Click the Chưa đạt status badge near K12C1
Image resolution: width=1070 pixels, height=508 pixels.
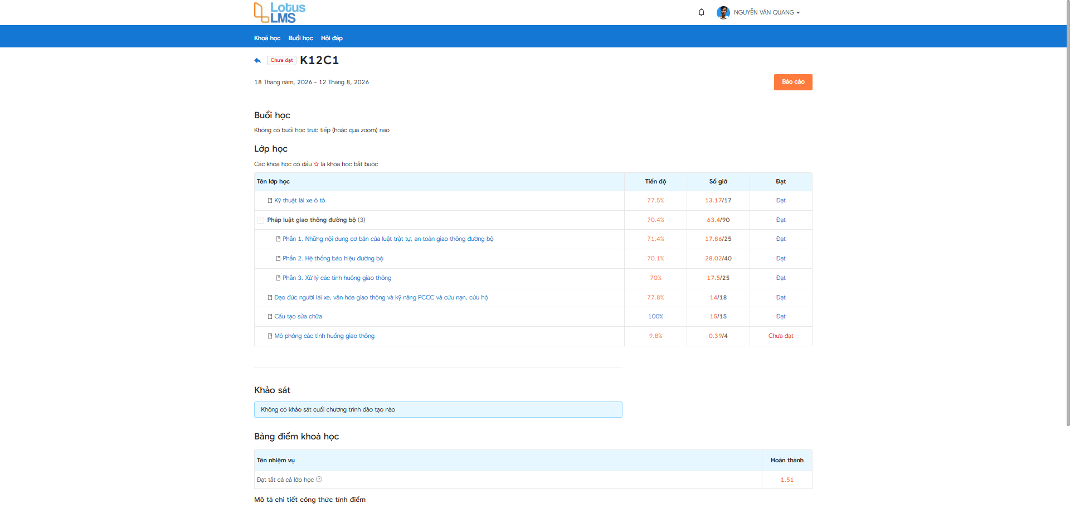(x=281, y=60)
